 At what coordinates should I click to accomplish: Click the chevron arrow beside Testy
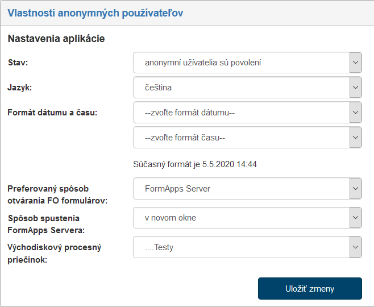(x=356, y=247)
